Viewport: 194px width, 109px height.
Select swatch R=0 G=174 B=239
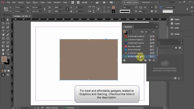point(139,50)
